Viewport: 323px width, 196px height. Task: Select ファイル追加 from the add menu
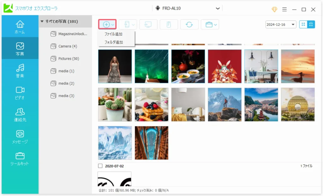[114, 34]
